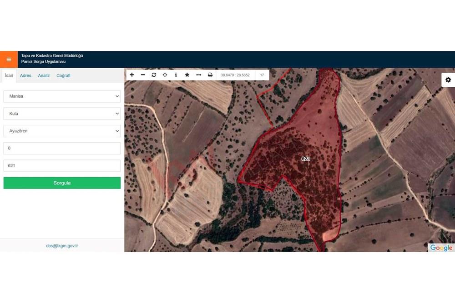
Task: Zoom out with the minus icon
Action: (x=143, y=75)
